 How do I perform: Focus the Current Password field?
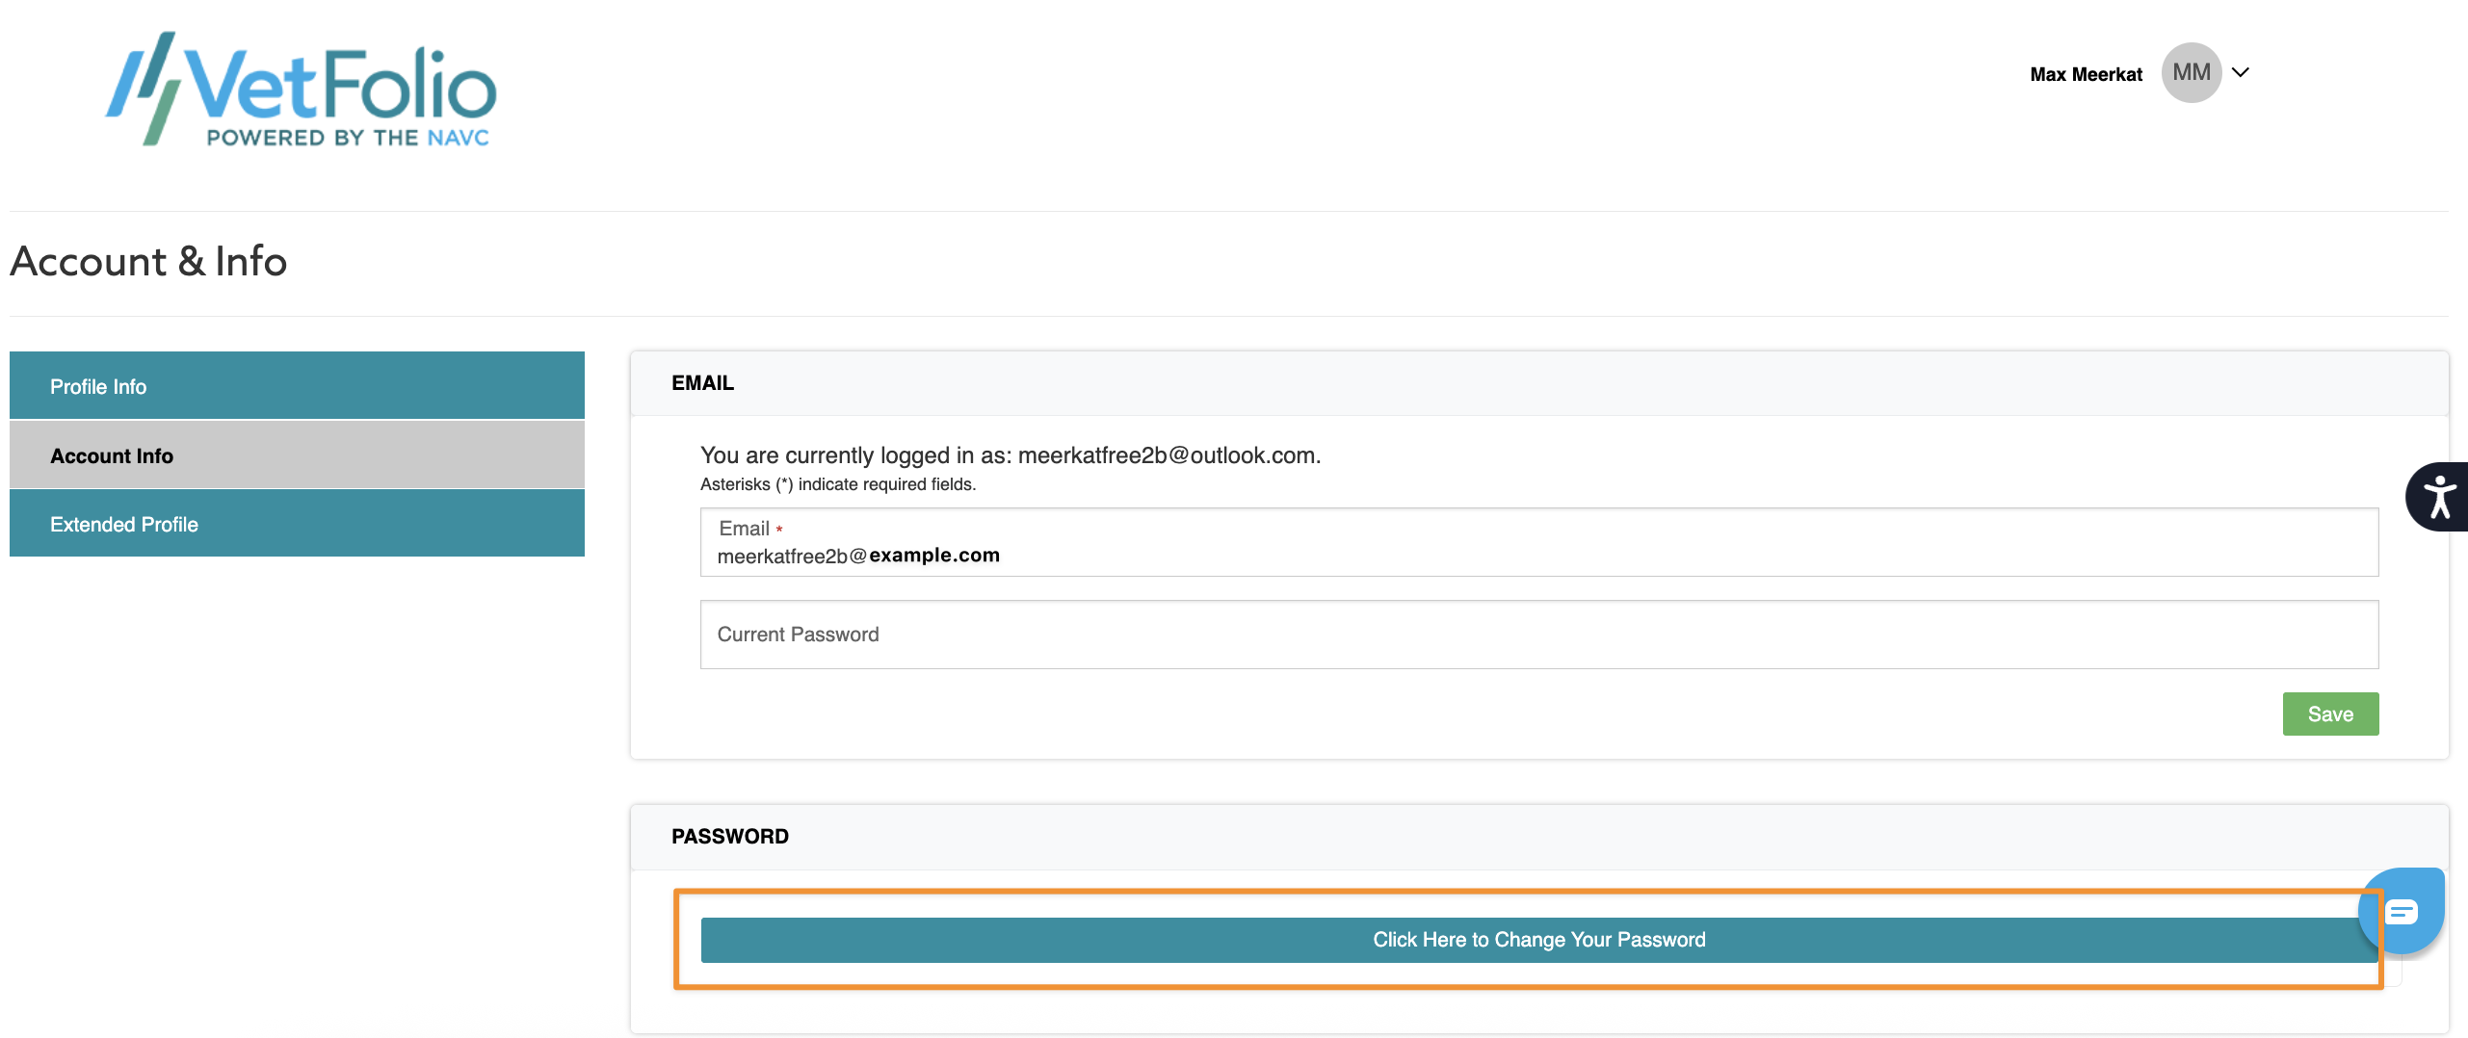pyautogui.click(x=1539, y=635)
